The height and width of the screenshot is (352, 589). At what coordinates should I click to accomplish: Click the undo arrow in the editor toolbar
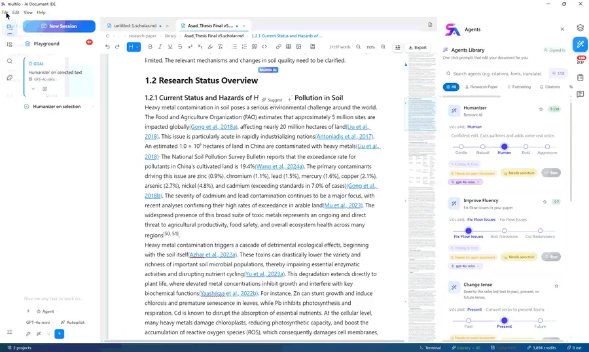pyautogui.click(x=107, y=47)
